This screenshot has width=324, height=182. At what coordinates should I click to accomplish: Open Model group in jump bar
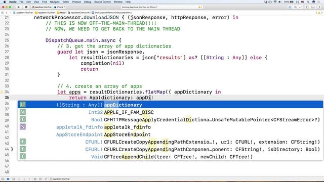[x=62, y=13]
